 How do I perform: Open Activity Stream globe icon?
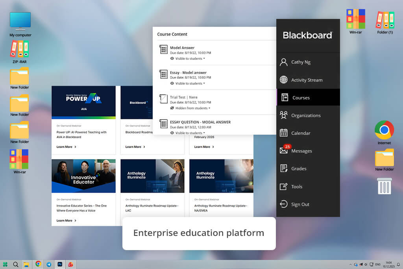click(x=283, y=80)
